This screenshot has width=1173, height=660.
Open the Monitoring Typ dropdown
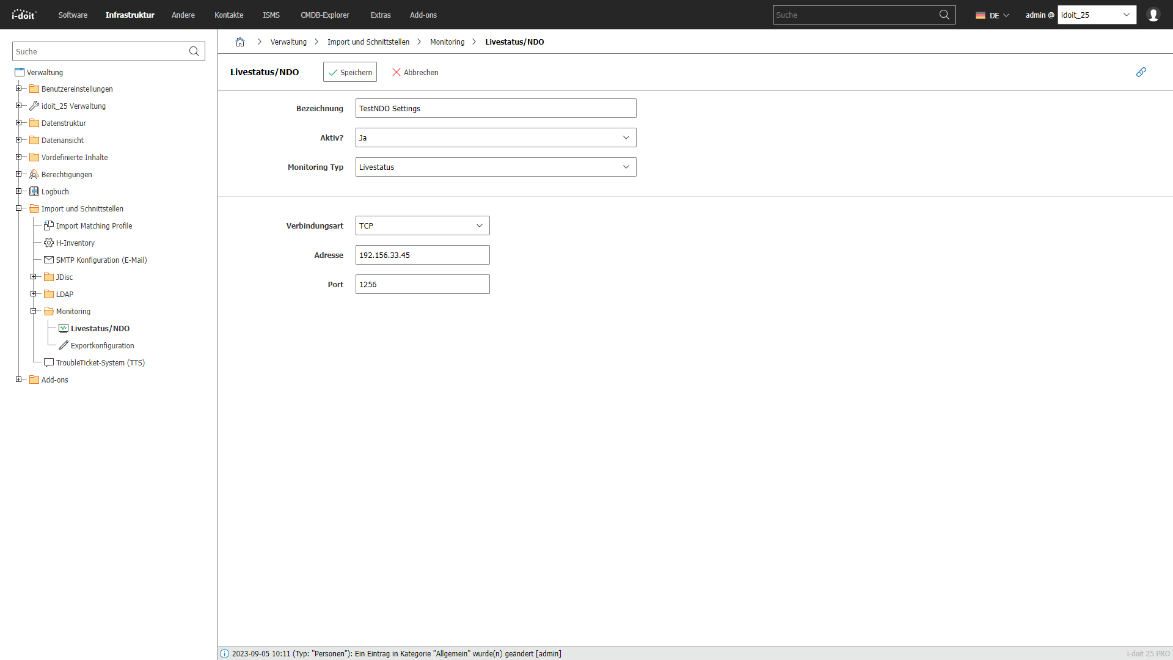coord(495,167)
